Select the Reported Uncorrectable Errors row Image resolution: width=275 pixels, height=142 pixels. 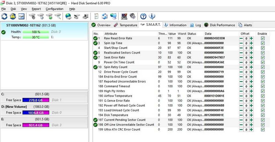[181, 81]
